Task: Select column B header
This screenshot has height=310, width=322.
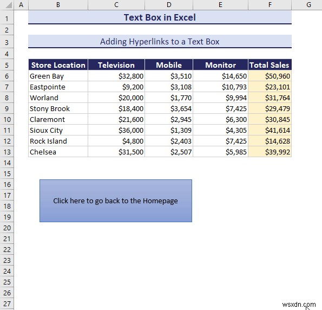Action: tap(58, 5)
